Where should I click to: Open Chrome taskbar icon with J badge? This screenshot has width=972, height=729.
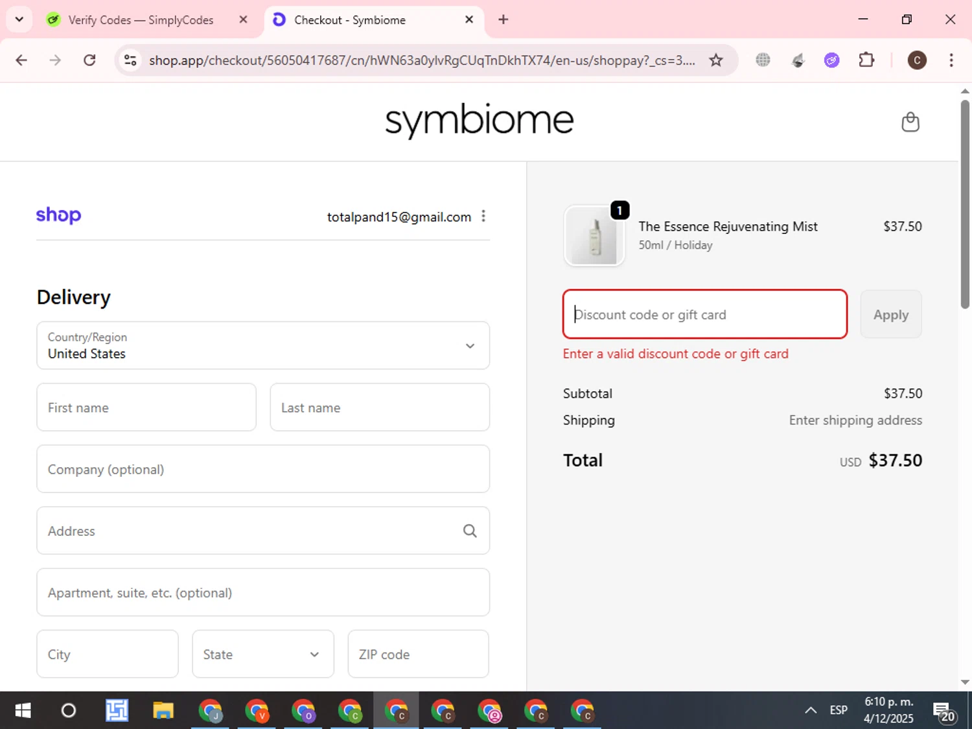(x=210, y=711)
